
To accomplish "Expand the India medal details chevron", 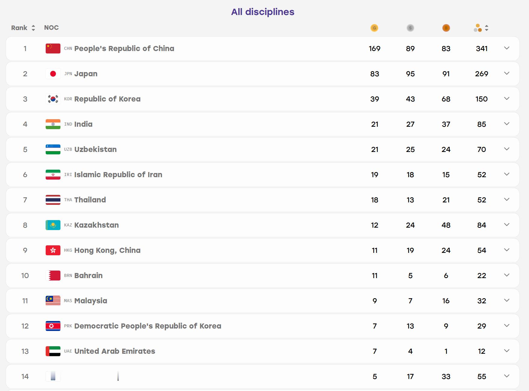I will pos(507,124).
